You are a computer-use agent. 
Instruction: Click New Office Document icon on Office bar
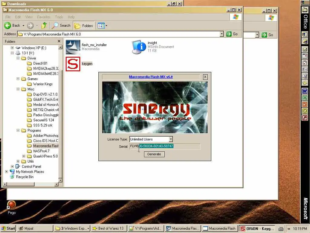pyautogui.click(x=305, y=35)
